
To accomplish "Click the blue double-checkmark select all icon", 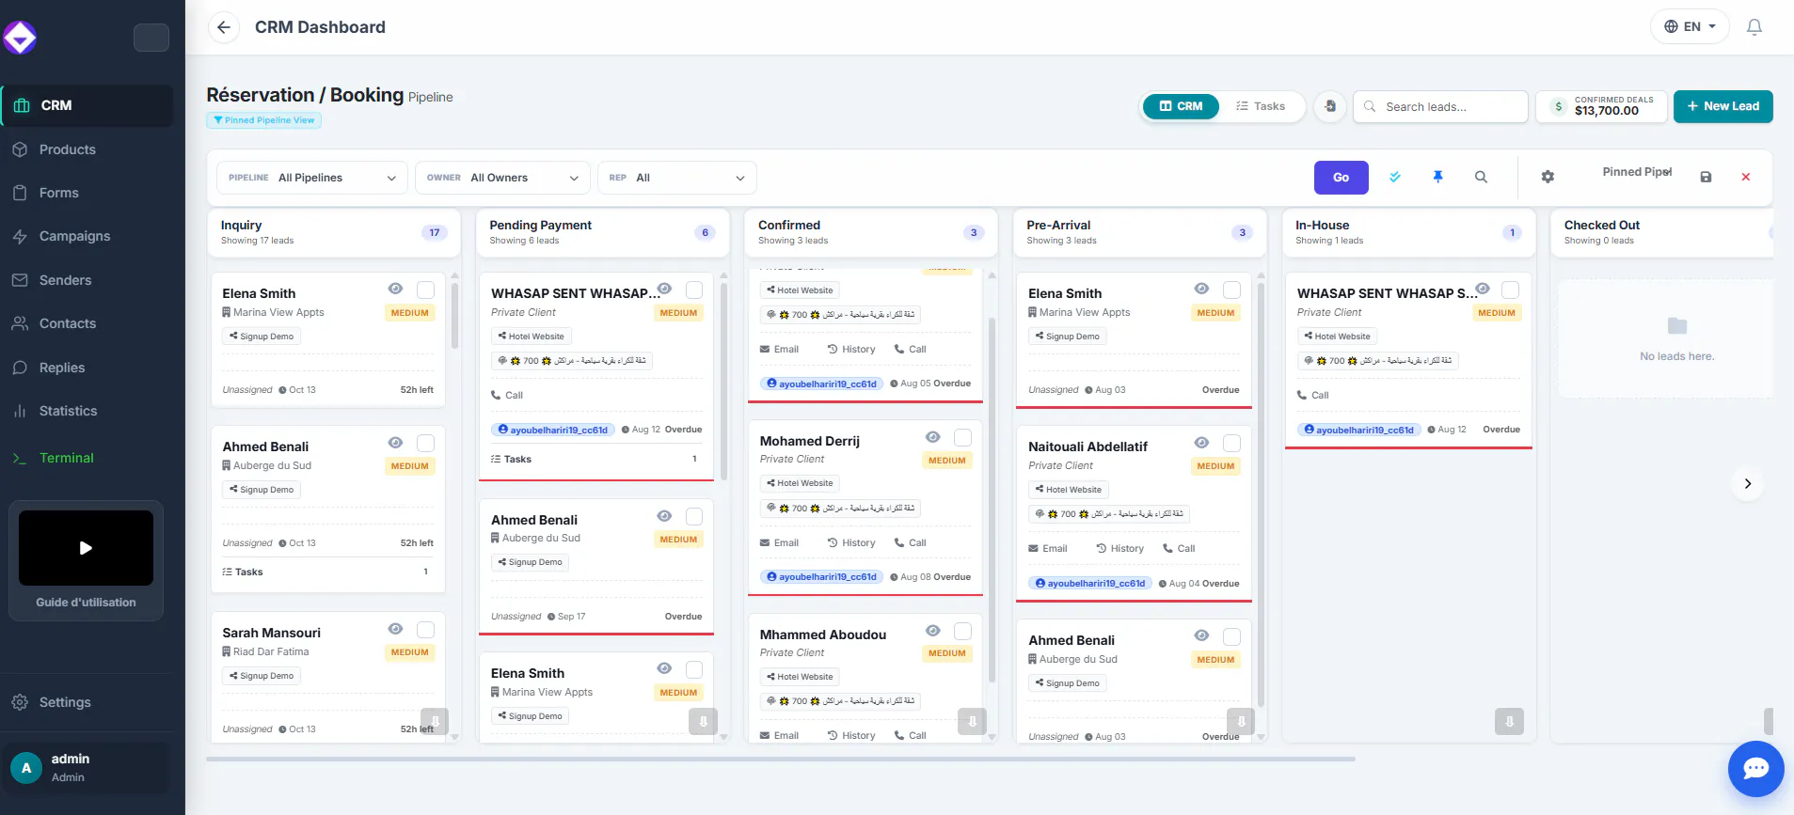I will pos(1395,177).
